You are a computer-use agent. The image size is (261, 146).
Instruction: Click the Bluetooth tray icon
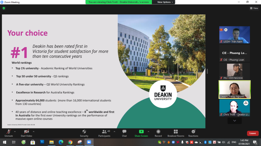coord(205,142)
